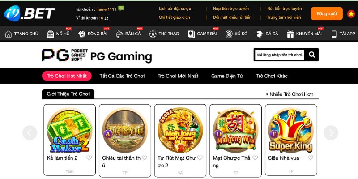
Task: Click the Vietnam flag language icon
Action: click(351, 14)
